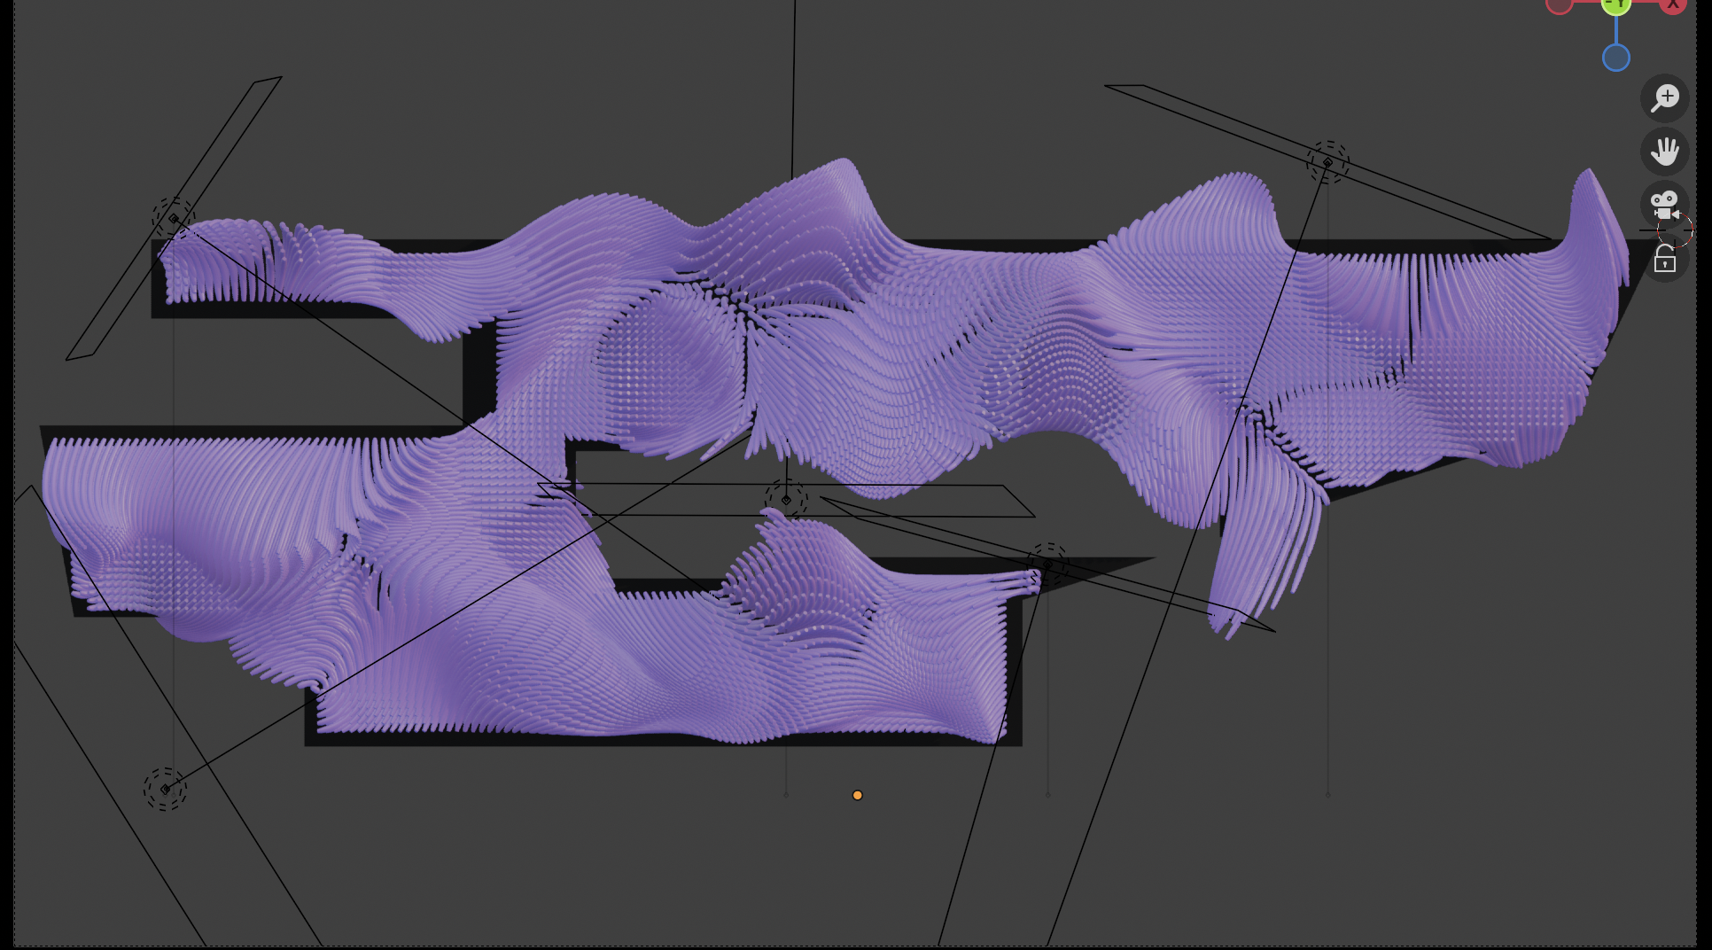Select the light icon between the two mesh lobes
The height and width of the screenshot is (950, 1712).
[x=786, y=501]
